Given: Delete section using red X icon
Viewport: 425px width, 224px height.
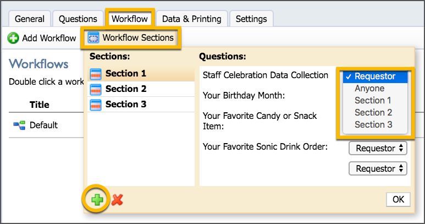Looking at the screenshot, I should (117, 200).
